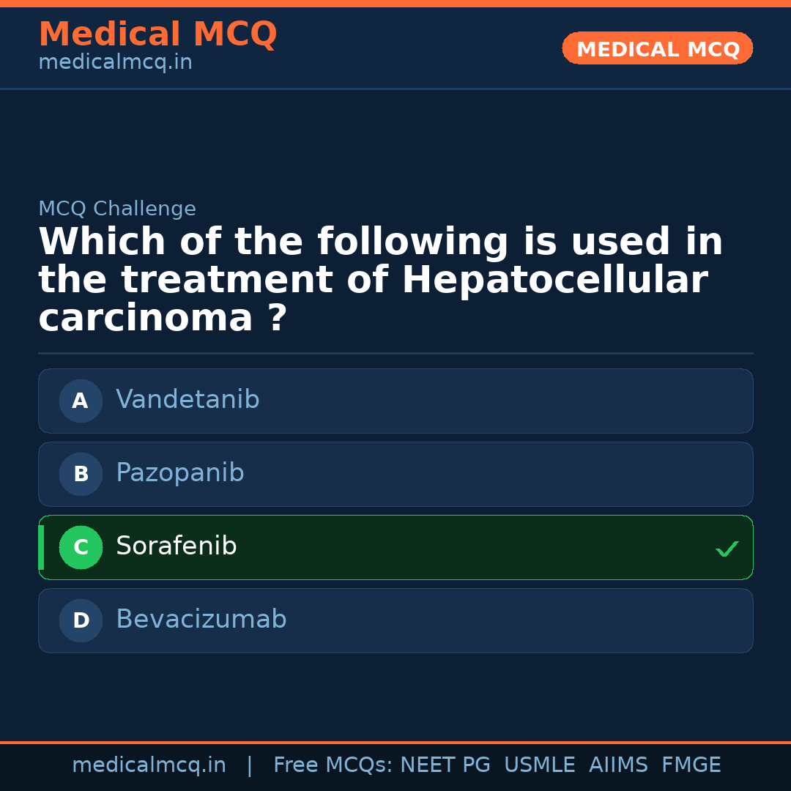Select the Vandetanib answer option
The height and width of the screenshot is (791, 791).
pyautogui.click(x=187, y=400)
